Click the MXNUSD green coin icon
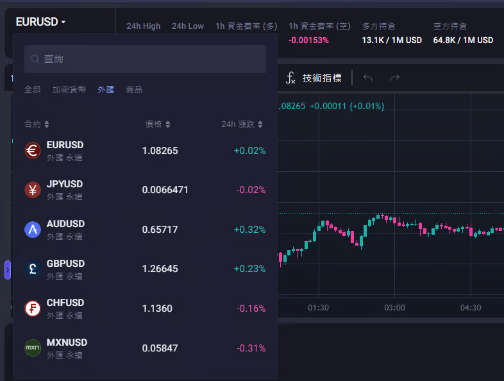 [33, 348]
